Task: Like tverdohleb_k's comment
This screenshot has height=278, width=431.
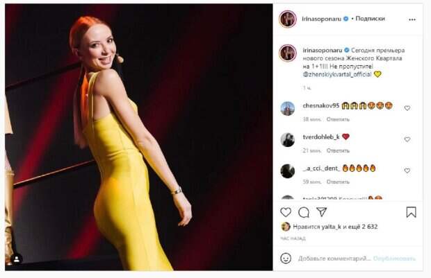Action: tap(407, 139)
